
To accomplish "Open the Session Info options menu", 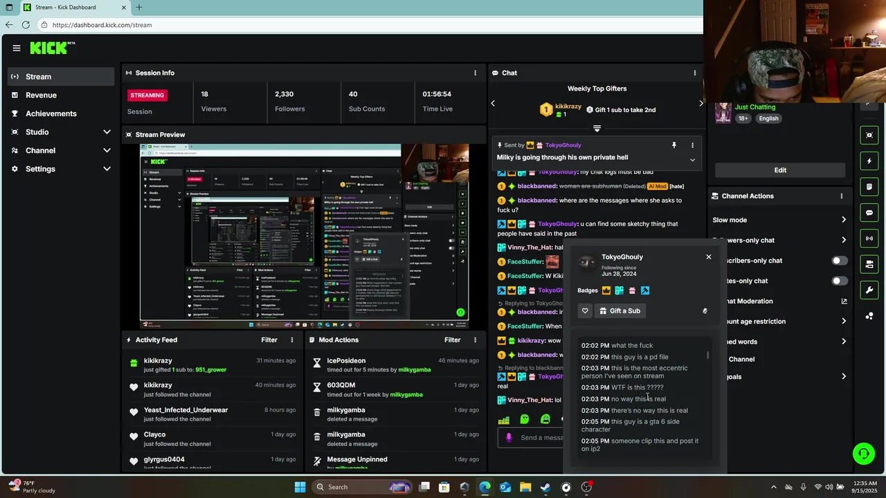I will tap(475, 73).
